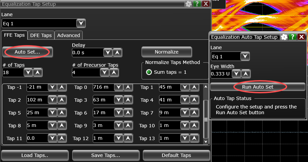Increase Tap 13 value
308x162 pixels.
[x=194, y=138]
